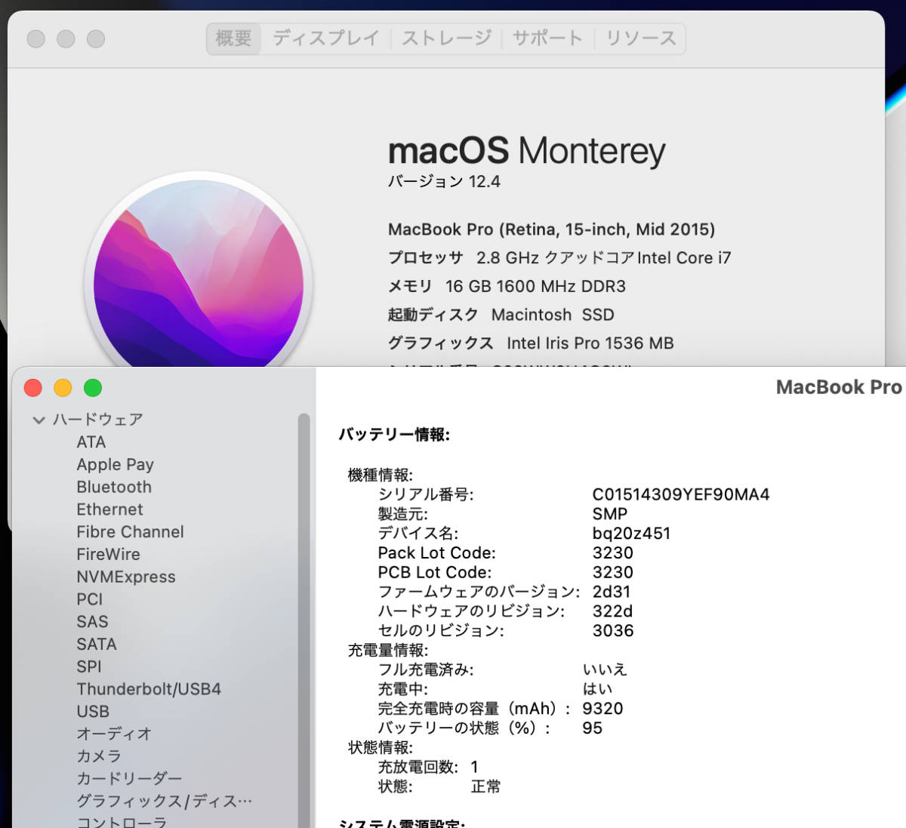The width and height of the screenshot is (906, 828).
Task: Open the サポート tab
Action: (547, 38)
